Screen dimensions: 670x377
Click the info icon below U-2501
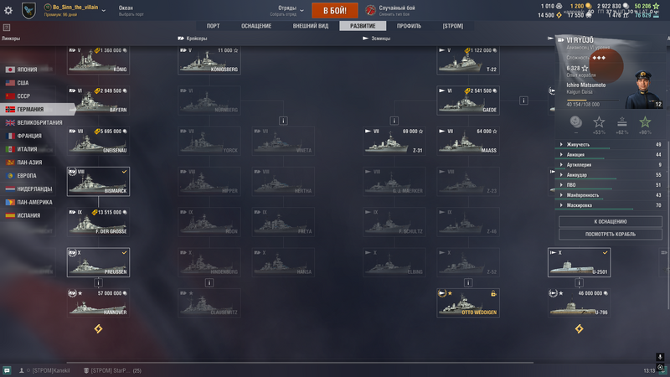pos(579,282)
